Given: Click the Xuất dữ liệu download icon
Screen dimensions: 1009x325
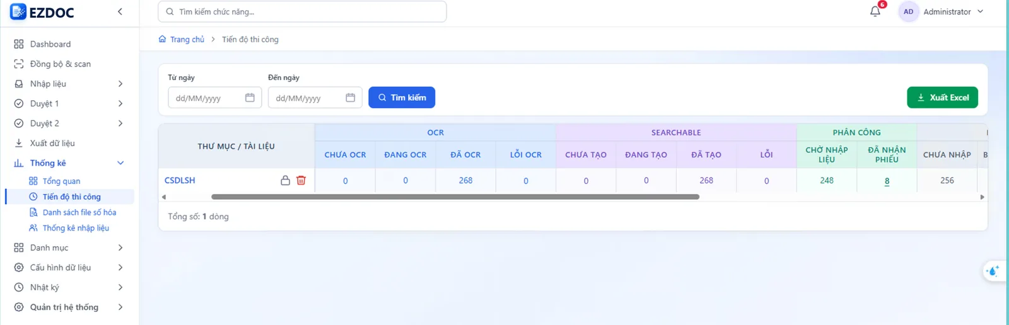Looking at the screenshot, I should (19, 143).
